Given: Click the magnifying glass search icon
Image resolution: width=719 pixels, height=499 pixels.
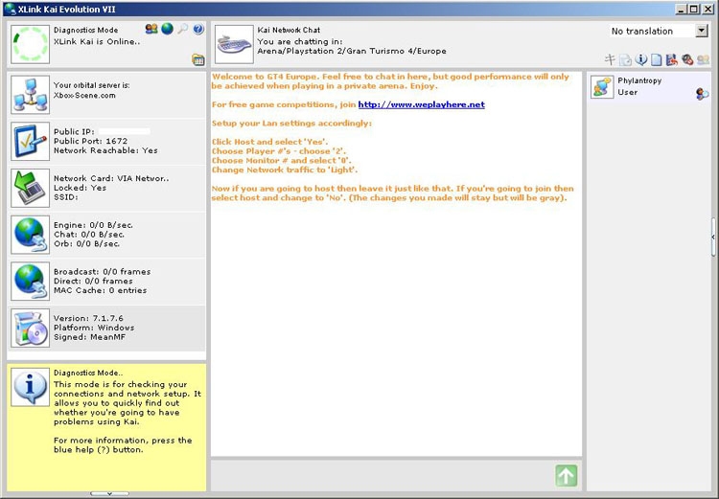Looking at the screenshot, I should pyautogui.click(x=182, y=29).
